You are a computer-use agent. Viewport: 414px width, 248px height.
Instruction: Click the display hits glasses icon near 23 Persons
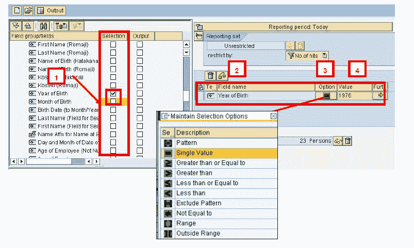point(338,141)
